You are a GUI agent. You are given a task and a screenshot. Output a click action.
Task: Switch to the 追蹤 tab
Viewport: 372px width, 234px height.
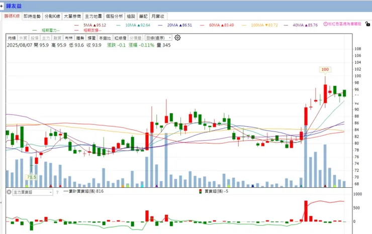(x=131, y=17)
